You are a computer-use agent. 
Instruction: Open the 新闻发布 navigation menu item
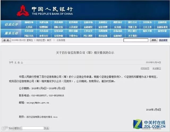[29, 22]
